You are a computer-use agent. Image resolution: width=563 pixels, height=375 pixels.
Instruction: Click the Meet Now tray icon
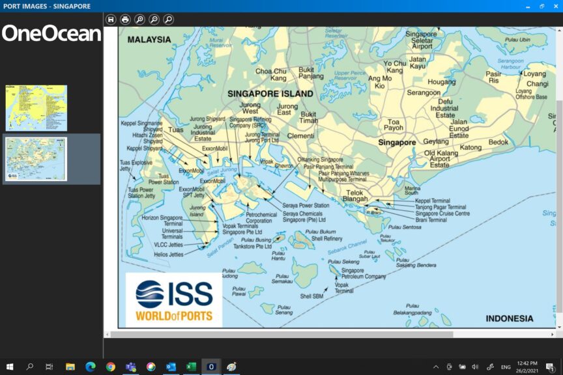click(449, 367)
